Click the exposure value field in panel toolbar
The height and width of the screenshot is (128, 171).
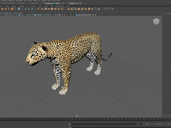pyautogui.click(x=67, y=15)
